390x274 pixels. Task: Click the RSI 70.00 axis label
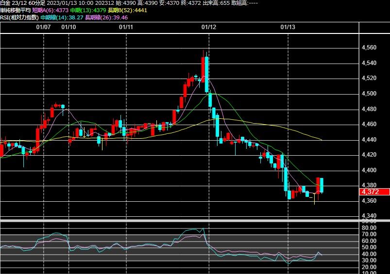pyautogui.click(x=369, y=234)
